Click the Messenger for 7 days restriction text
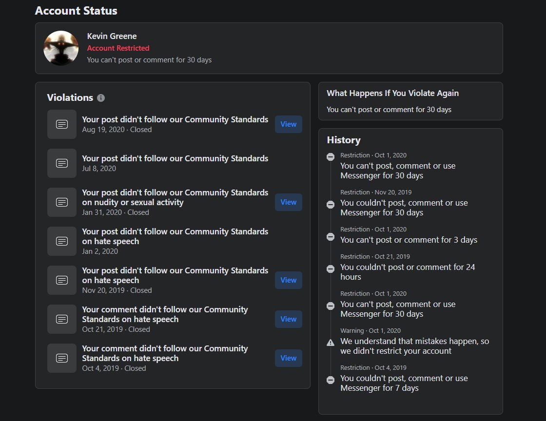The image size is (546, 421). pyautogui.click(x=404, y=383)
